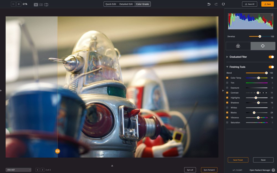Click the Sync forward button
The image size is (277, 173).
click(209, 170)
